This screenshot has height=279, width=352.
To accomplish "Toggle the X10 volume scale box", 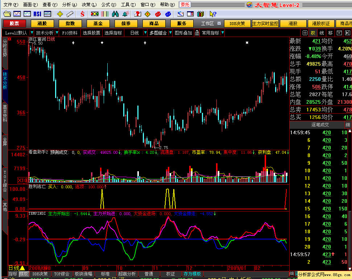I will click(22, 180).
